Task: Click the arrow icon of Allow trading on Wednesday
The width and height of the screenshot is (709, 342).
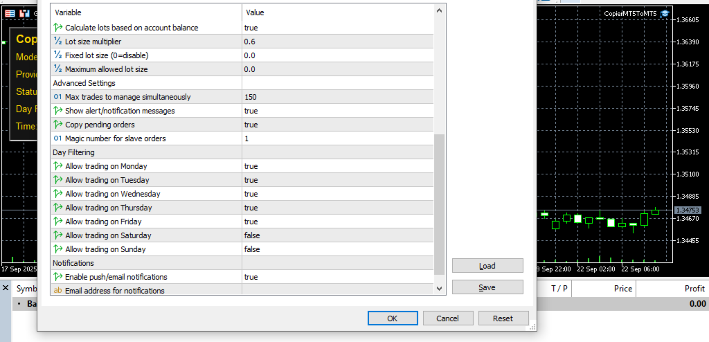Action: (58, 194)
